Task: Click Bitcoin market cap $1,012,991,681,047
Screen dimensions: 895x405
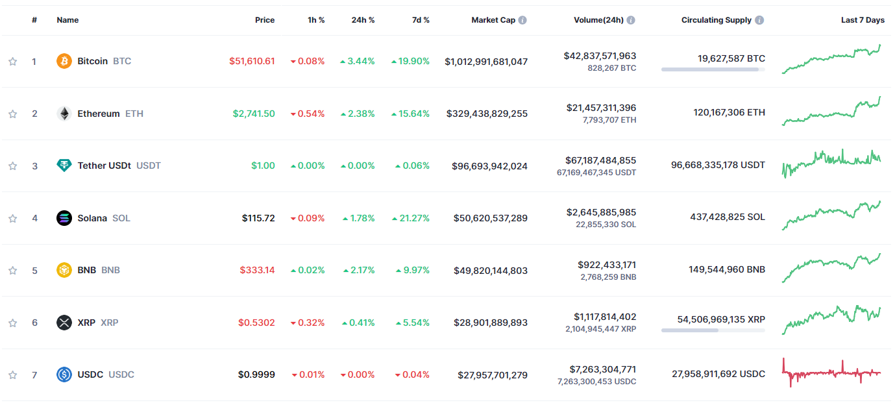Action: (486, 62)
